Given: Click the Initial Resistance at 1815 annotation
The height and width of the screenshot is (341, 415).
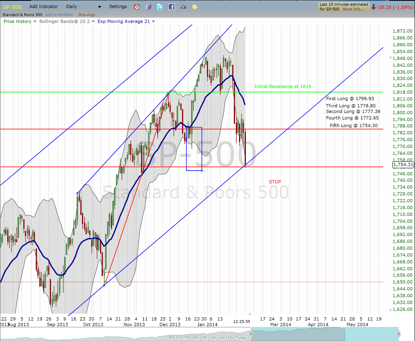Looking at the screenshot, I should coord(283,86).
